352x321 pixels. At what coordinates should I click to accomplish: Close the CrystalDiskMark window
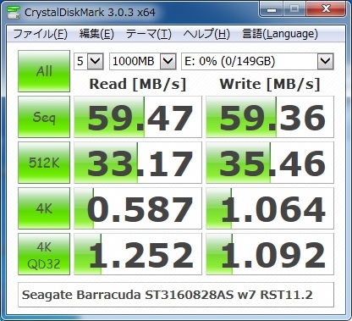[x=326, y=10]
